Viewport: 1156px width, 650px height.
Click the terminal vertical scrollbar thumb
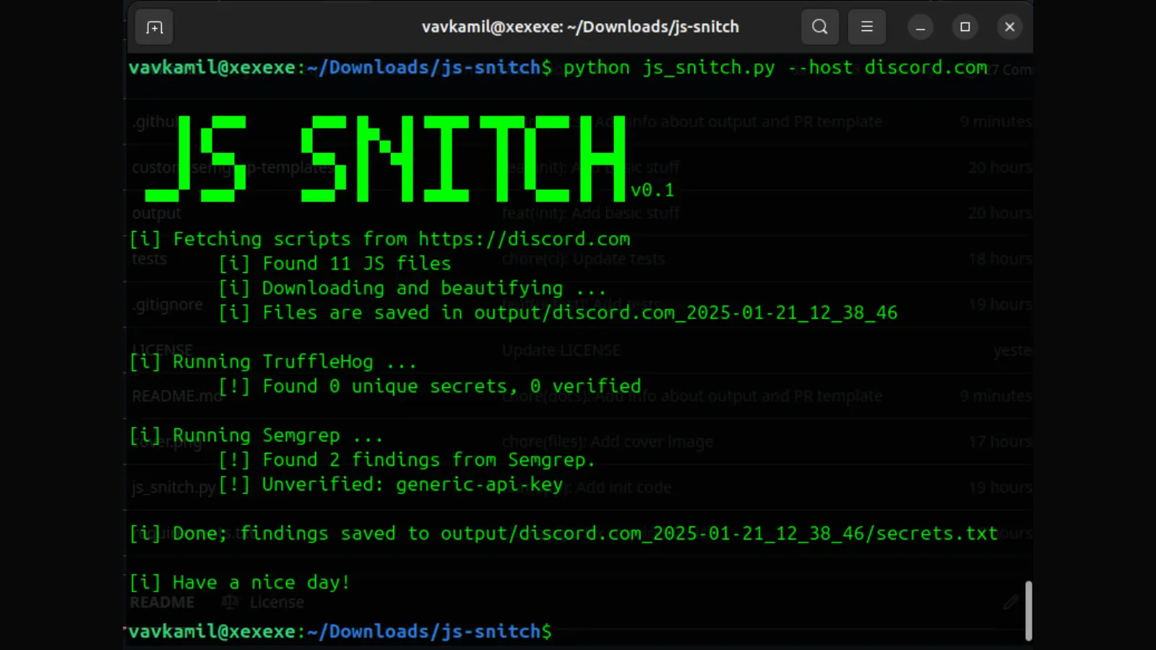1028,610
